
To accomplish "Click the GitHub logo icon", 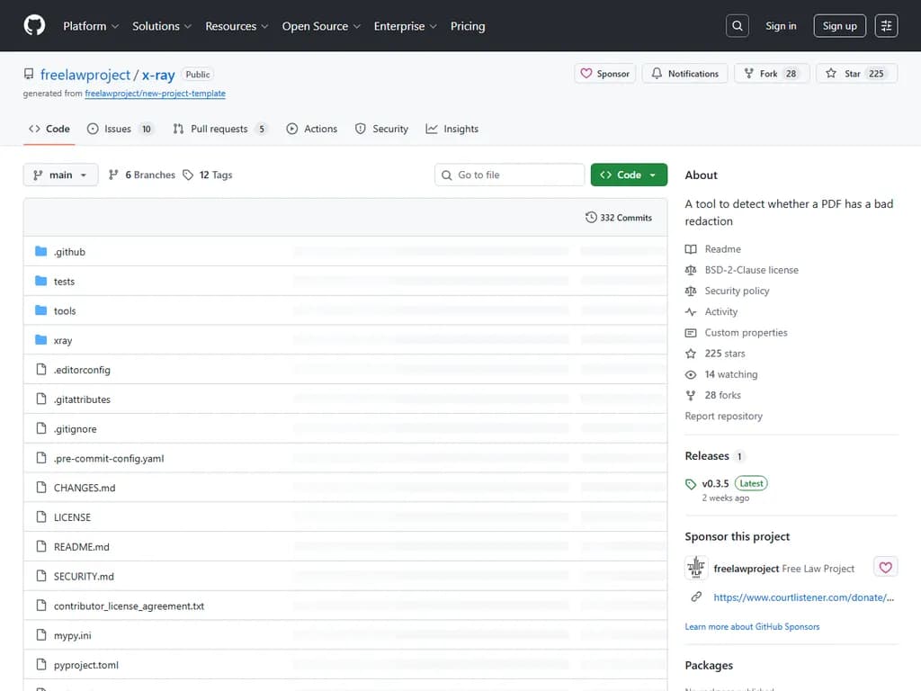I will (34, 26).
